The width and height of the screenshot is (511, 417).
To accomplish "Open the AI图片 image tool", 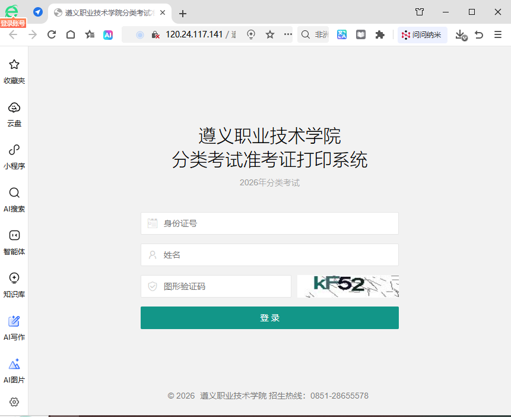I will tap(14, 371).
